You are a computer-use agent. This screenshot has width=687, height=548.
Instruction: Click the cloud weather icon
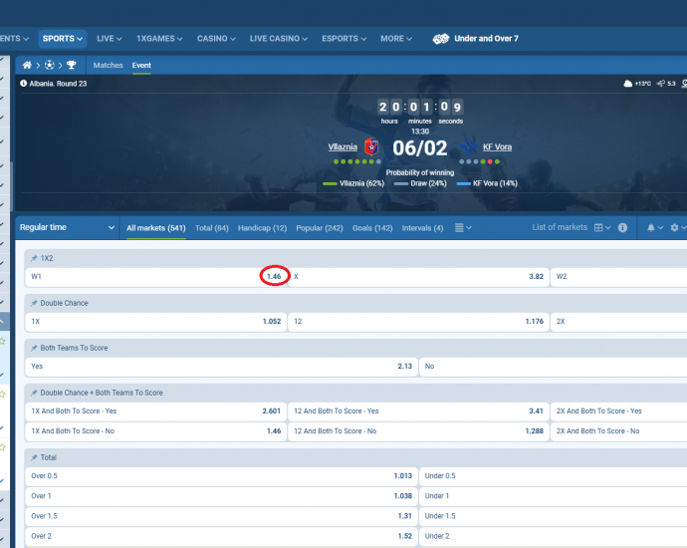click(x=628, y=84)
